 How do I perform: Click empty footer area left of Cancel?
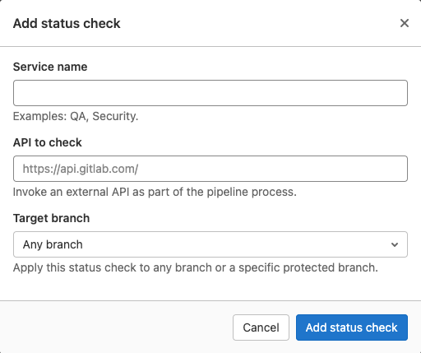(x=115, y=327)
